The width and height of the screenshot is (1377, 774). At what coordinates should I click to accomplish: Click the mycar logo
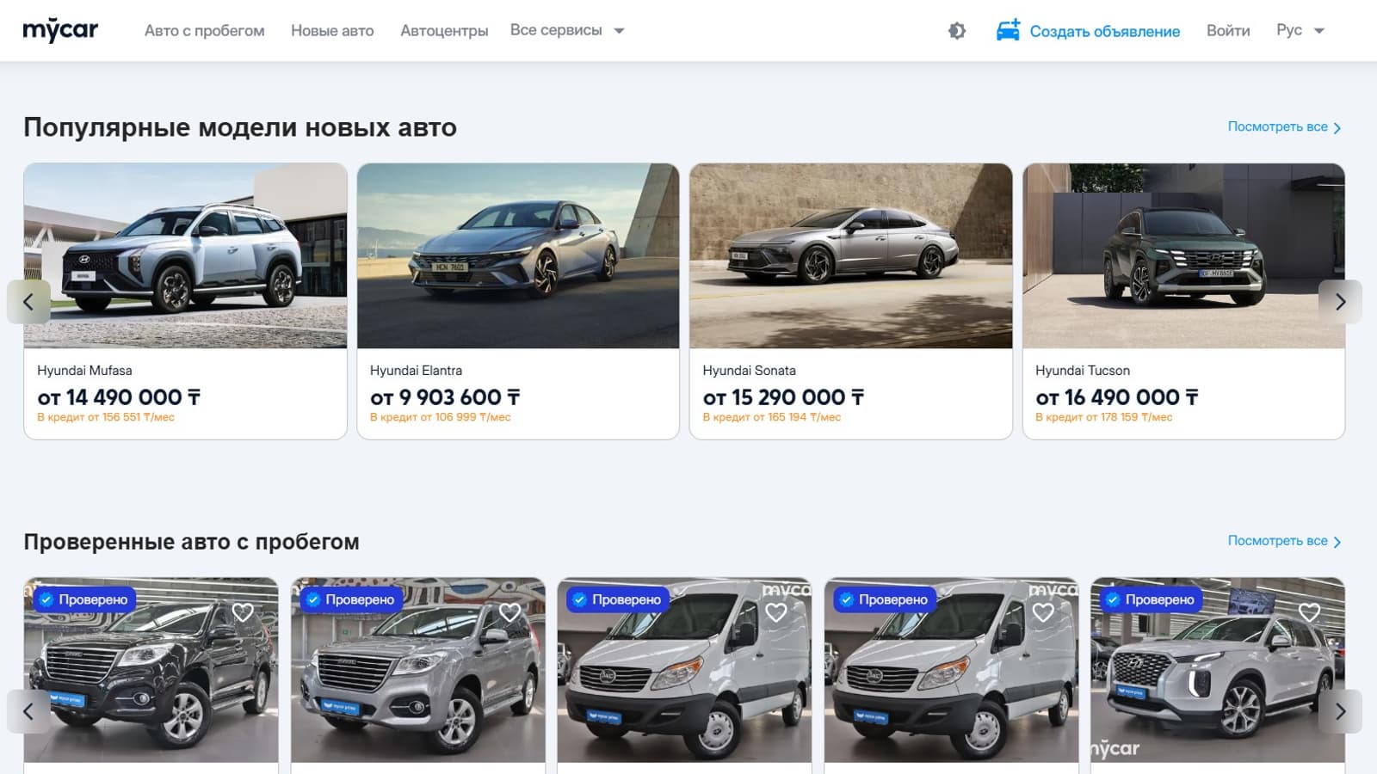(60, 30)
